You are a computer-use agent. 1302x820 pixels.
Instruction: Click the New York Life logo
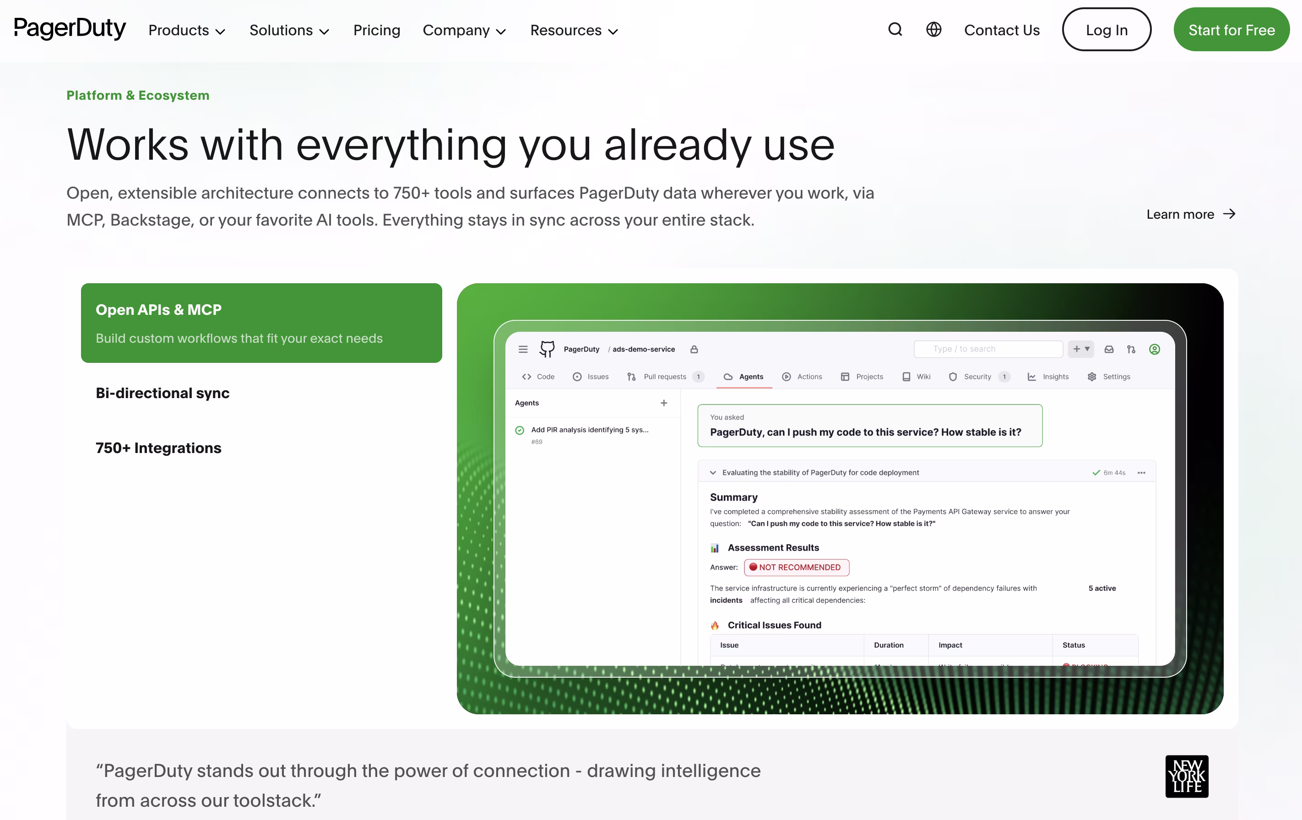(x=1186, y=776)
